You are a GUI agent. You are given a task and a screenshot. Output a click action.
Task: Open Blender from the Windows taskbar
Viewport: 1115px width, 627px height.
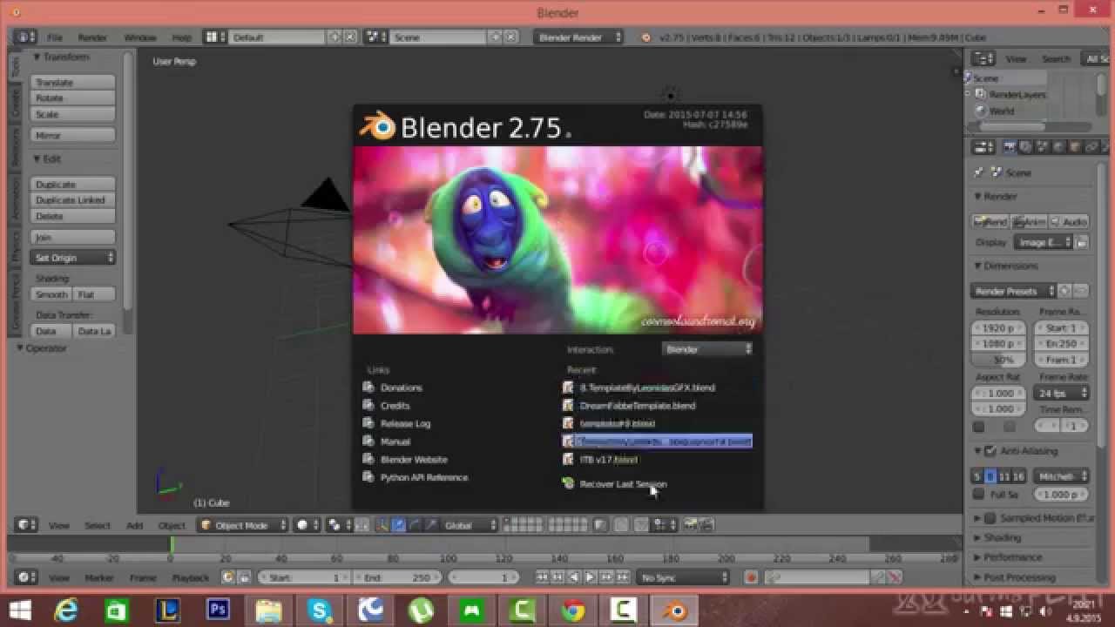click(673, 610)
